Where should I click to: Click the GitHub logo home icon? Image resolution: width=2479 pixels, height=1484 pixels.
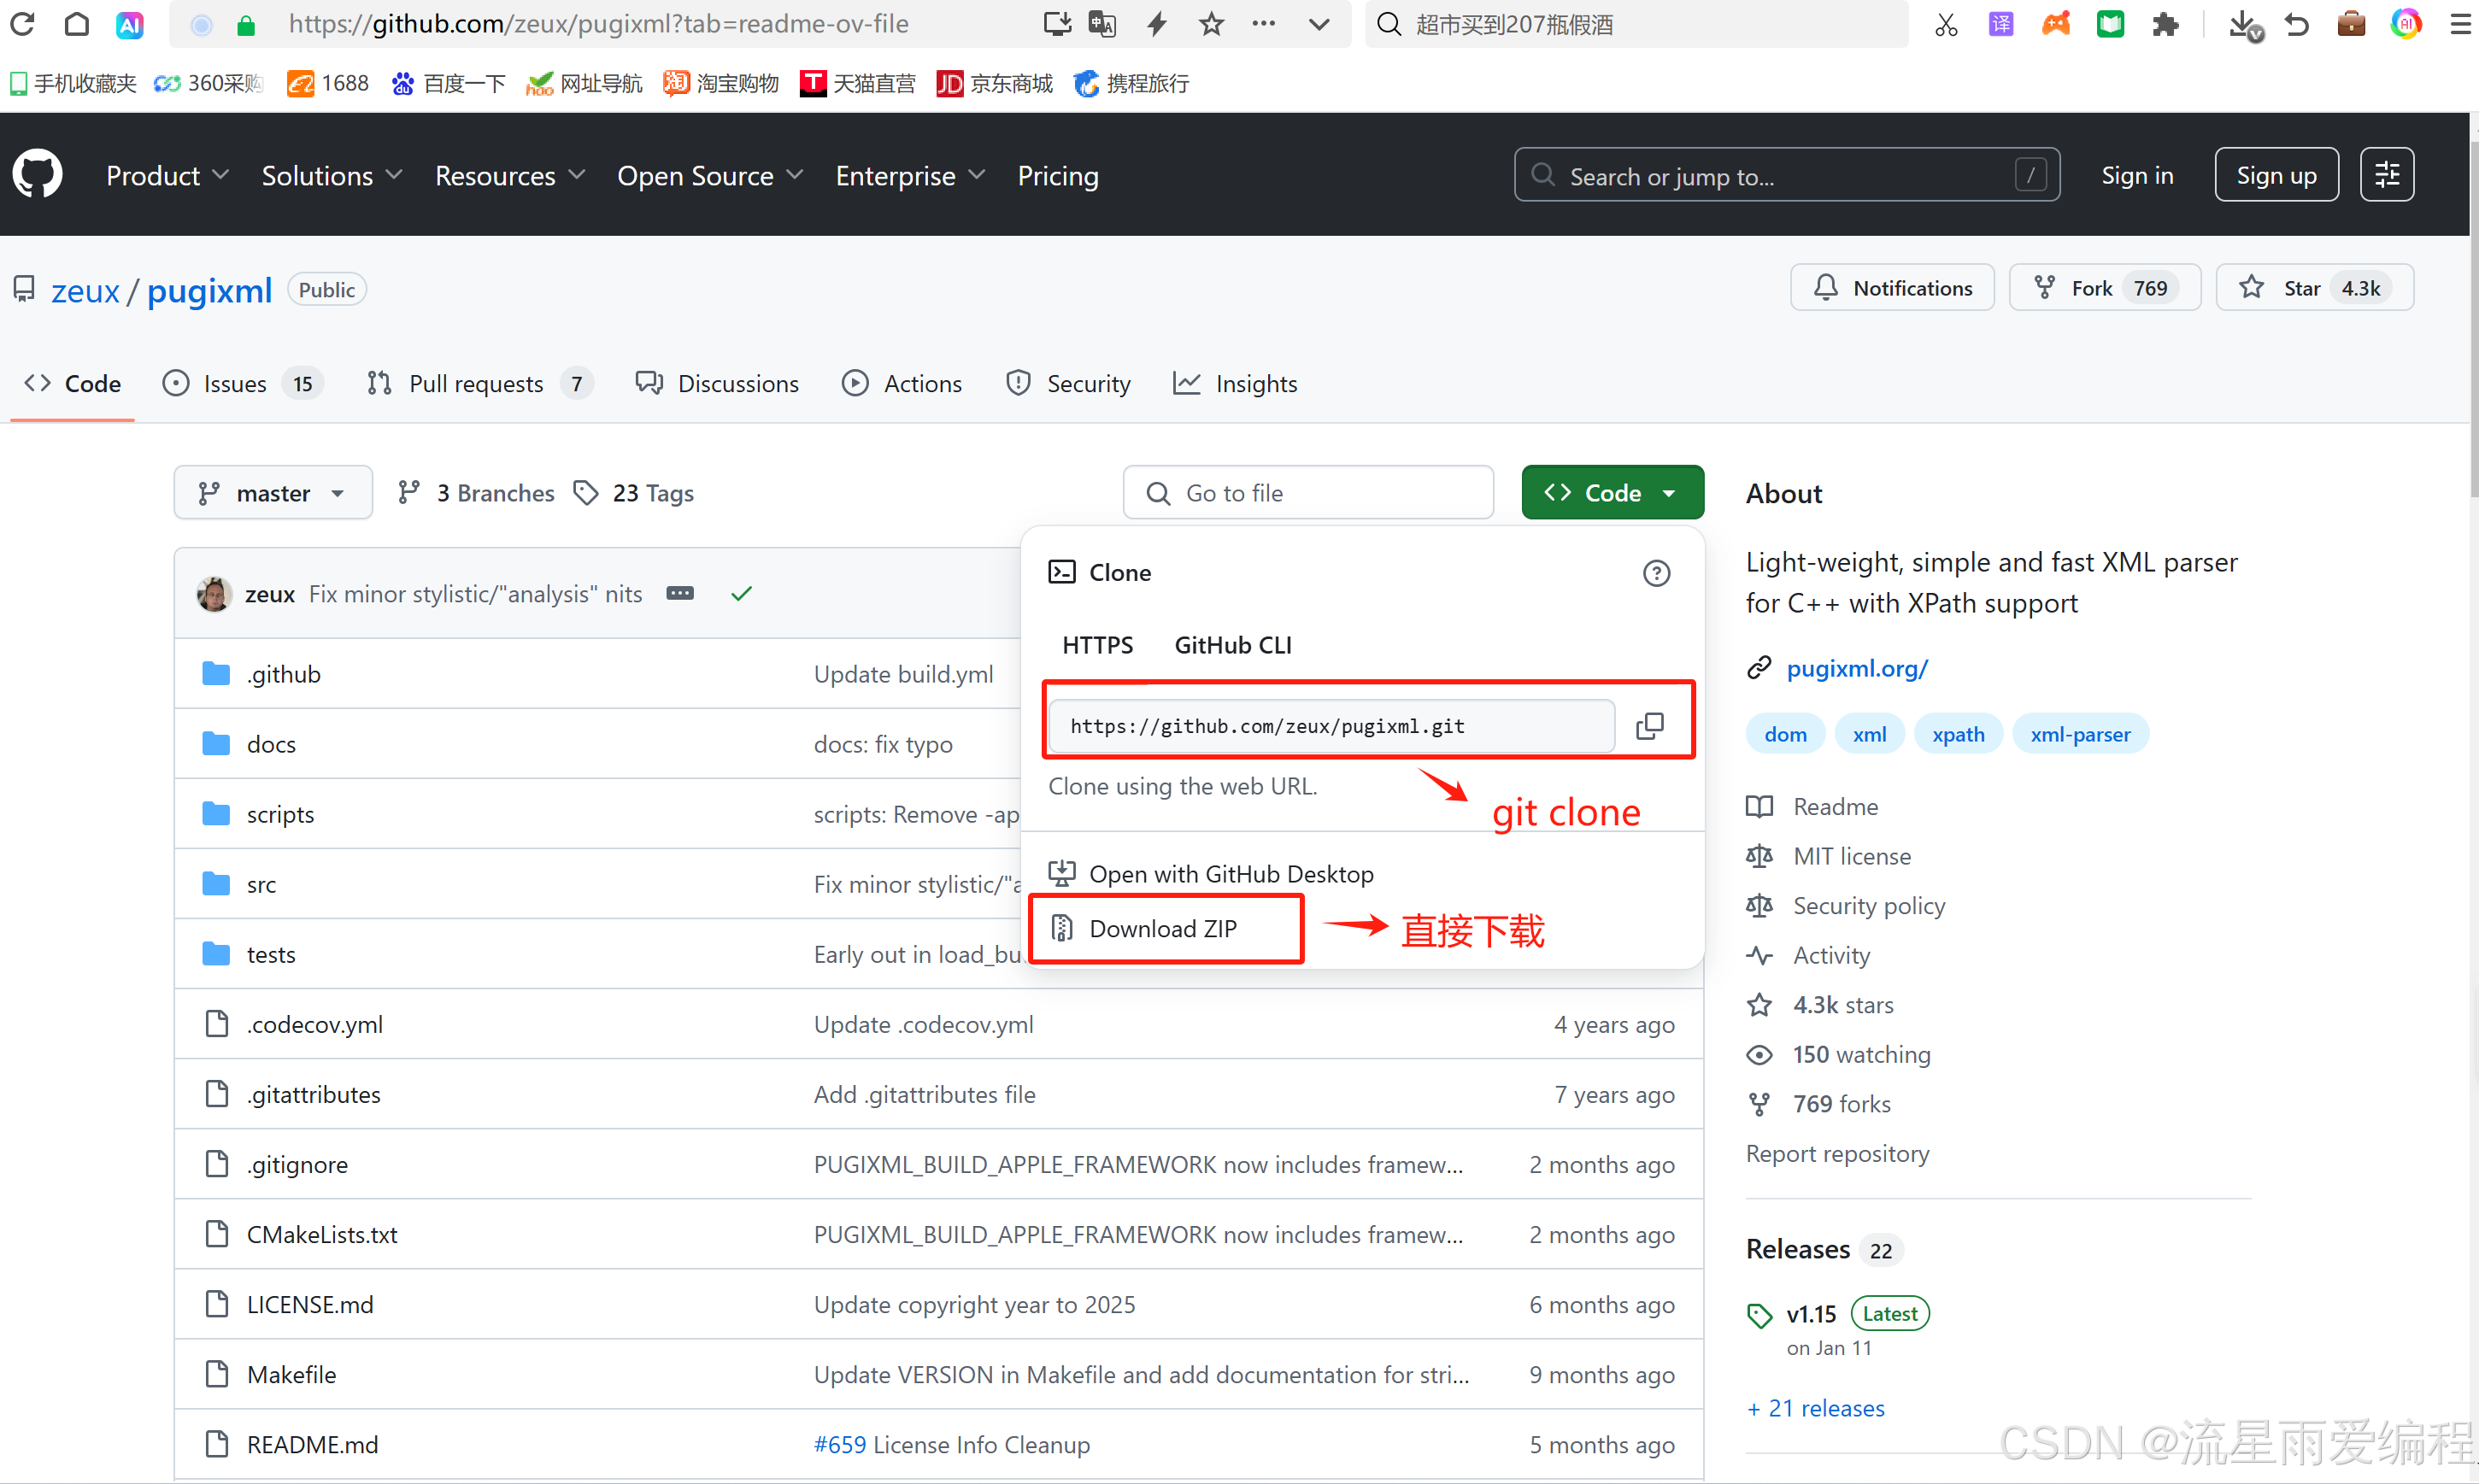pos(38,175)
